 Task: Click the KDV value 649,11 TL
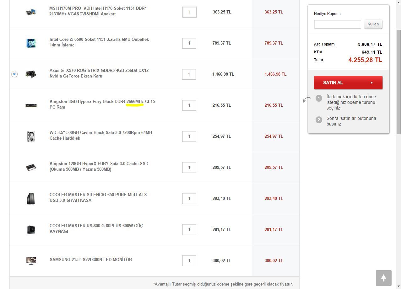point(372,52)
